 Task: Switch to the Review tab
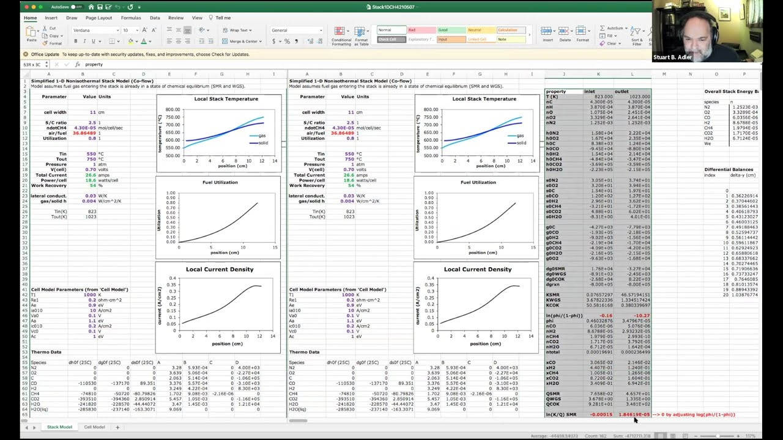point(176,18)
